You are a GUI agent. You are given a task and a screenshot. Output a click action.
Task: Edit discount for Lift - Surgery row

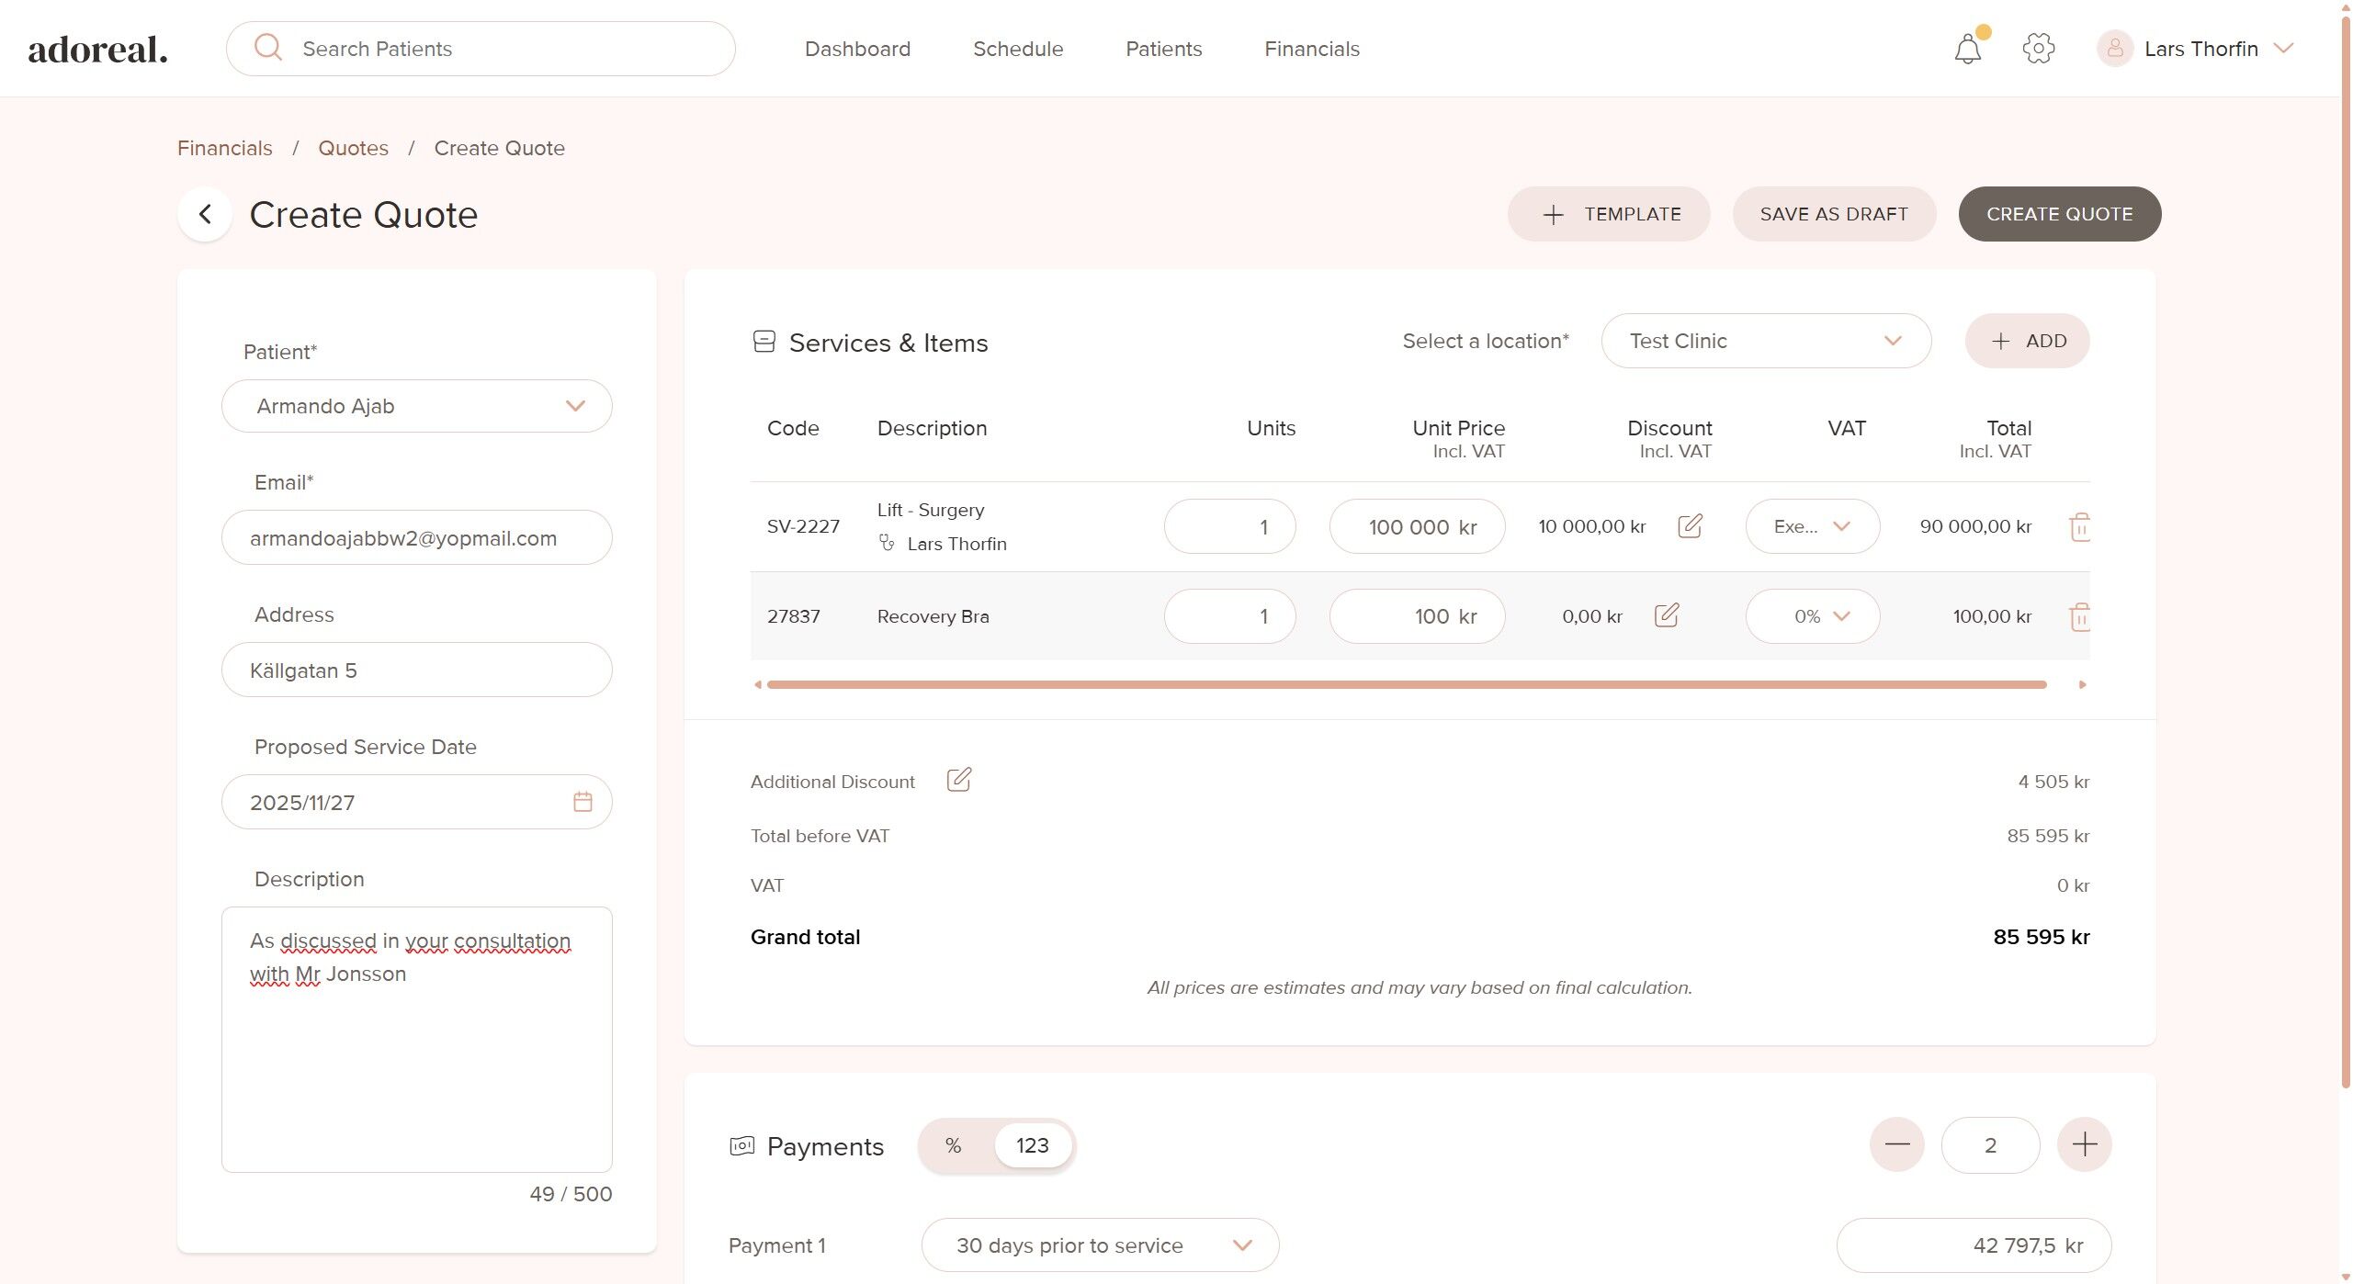(1690, 526)
